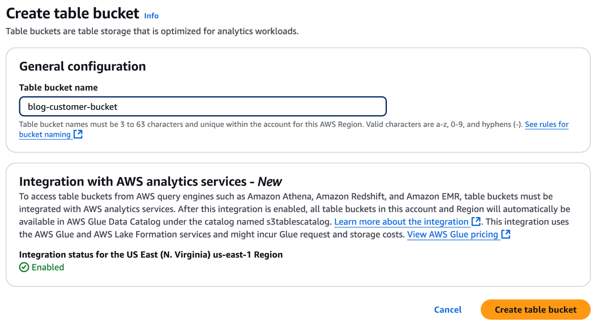Click the green "Enabled" status text
The image size is (597, 326).
pyautogui.click(x=48, y=268)
